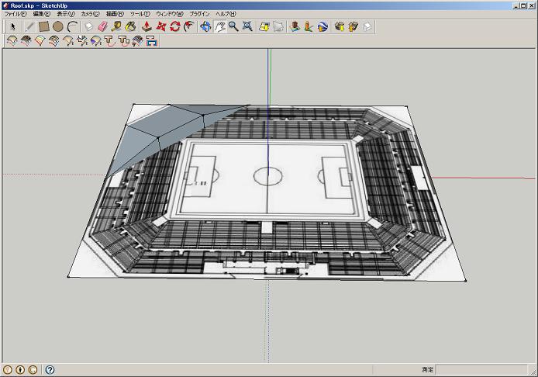Open the カメラ (Camera) menu
This screenshot has width=538, height=377.
pyautogui.click(x=89, y=14)
